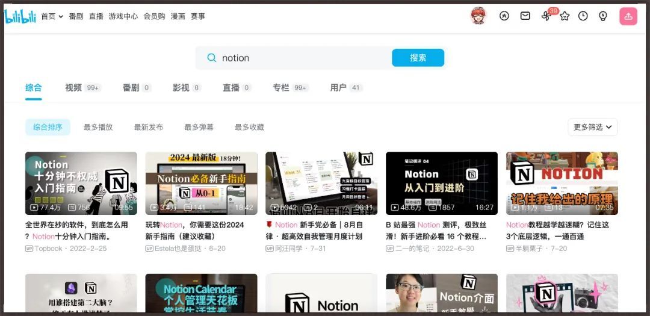Viewport: 650px width, 316px height.
Task: Open title B 站最强 Notion 测评
Action: (x=436, y=231)
